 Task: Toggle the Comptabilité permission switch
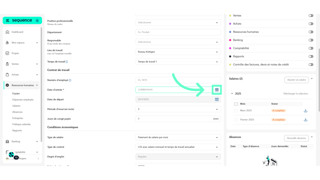click(310, 48)
